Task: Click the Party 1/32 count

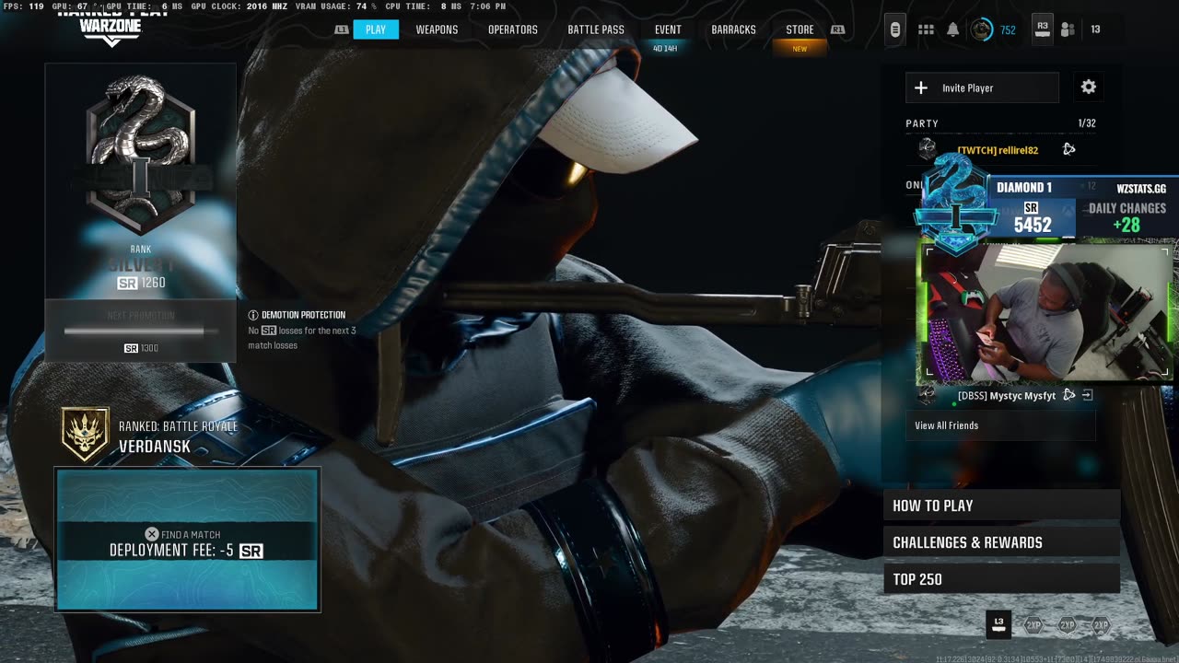Action: [1087, 123]
